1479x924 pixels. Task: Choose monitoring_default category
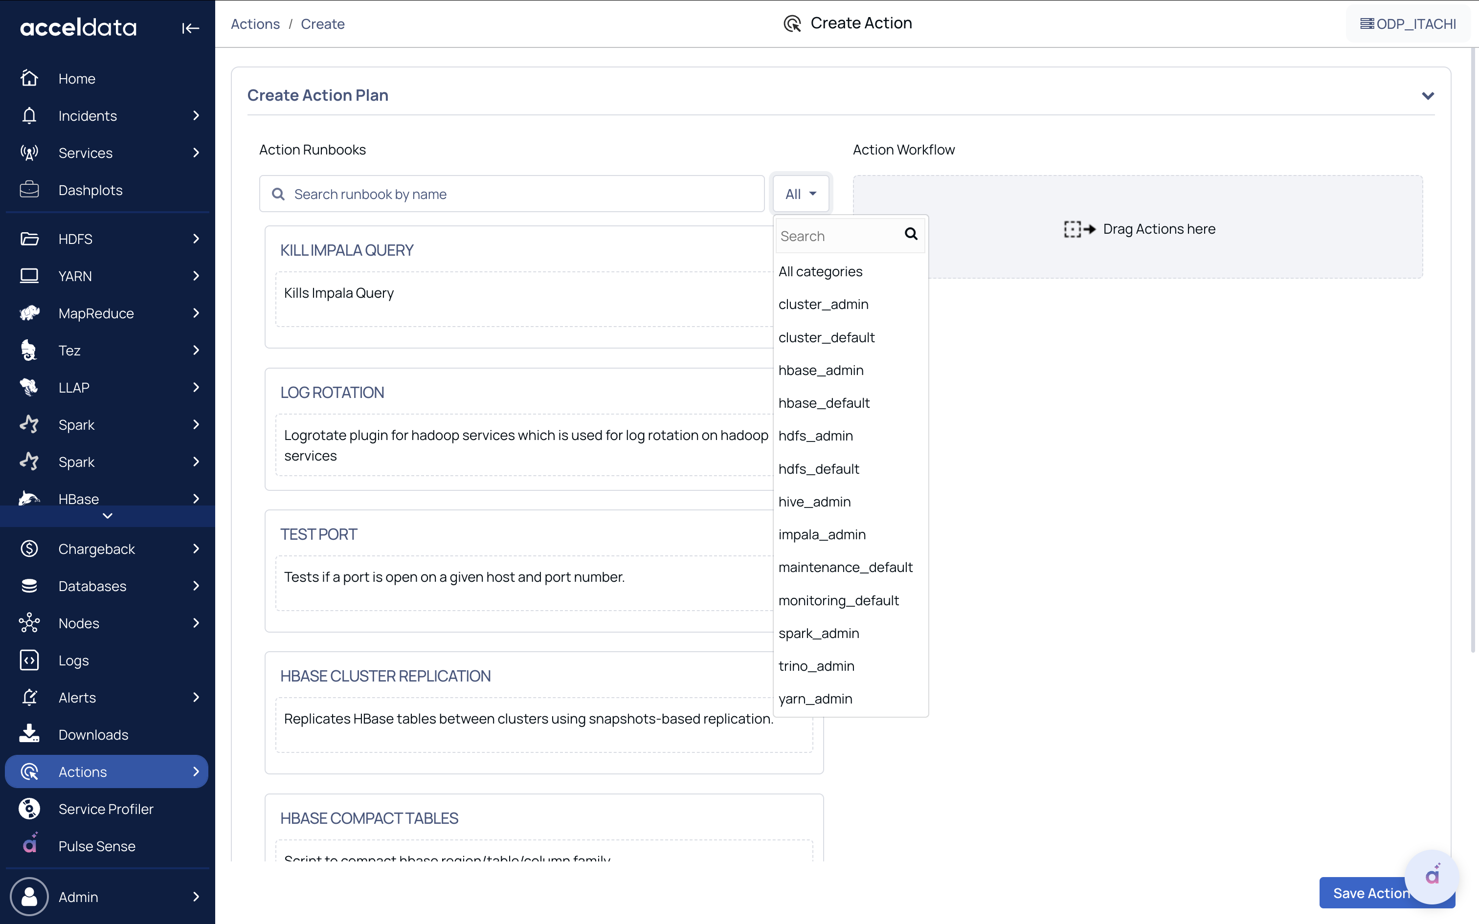tap(851, 601)
